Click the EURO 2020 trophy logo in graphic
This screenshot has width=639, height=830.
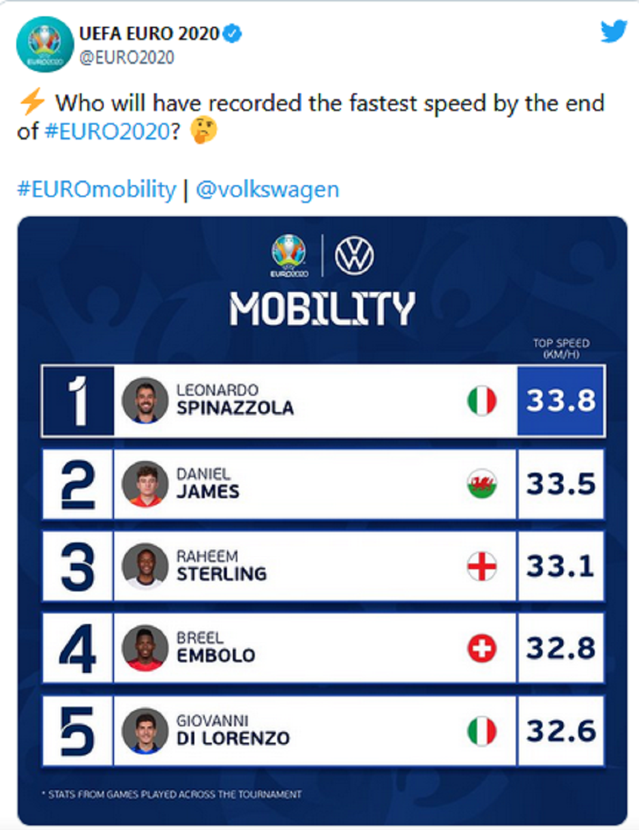point(289,255)
